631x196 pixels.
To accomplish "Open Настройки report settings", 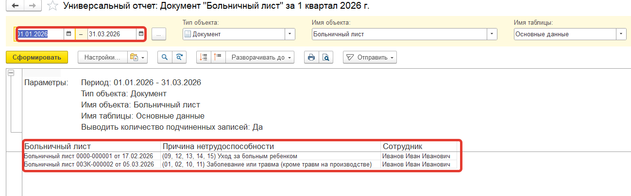I will coord(102,57).
